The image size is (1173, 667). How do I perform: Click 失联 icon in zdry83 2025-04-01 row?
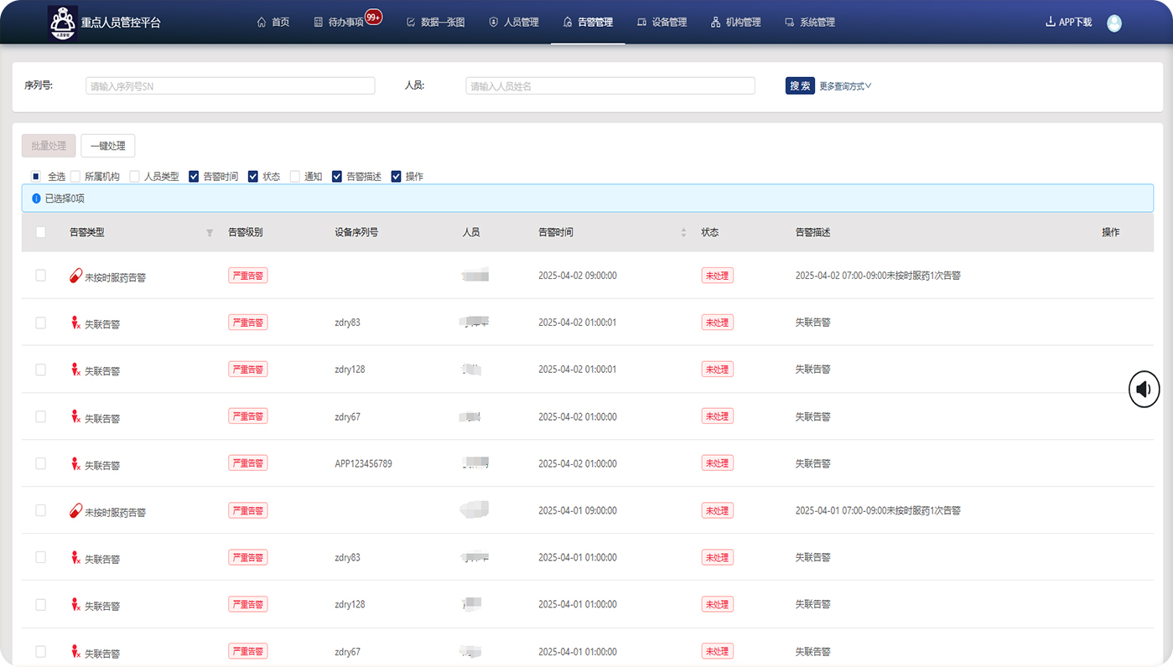[75, 557]
